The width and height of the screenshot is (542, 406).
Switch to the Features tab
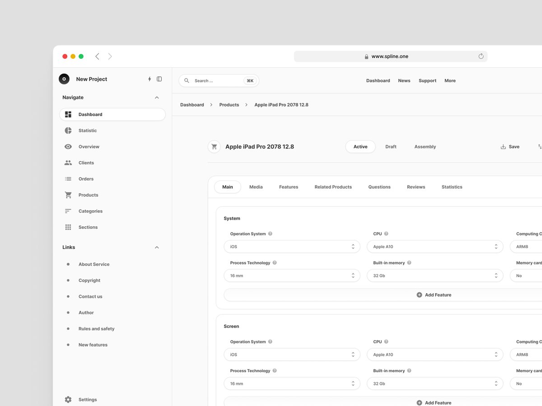point(289,187)
